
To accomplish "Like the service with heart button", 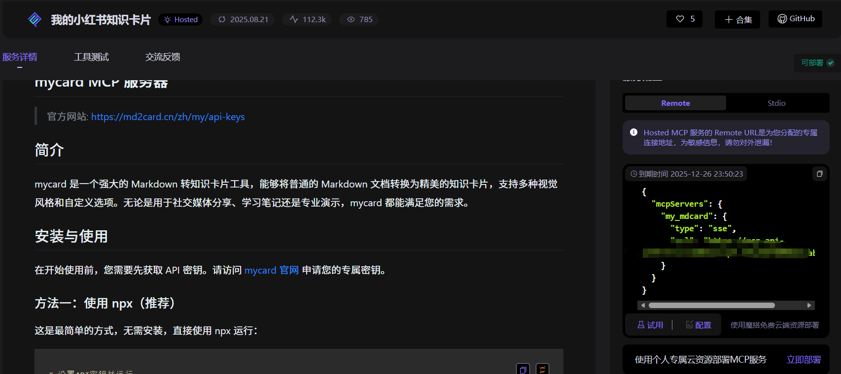I will point(685,19).
